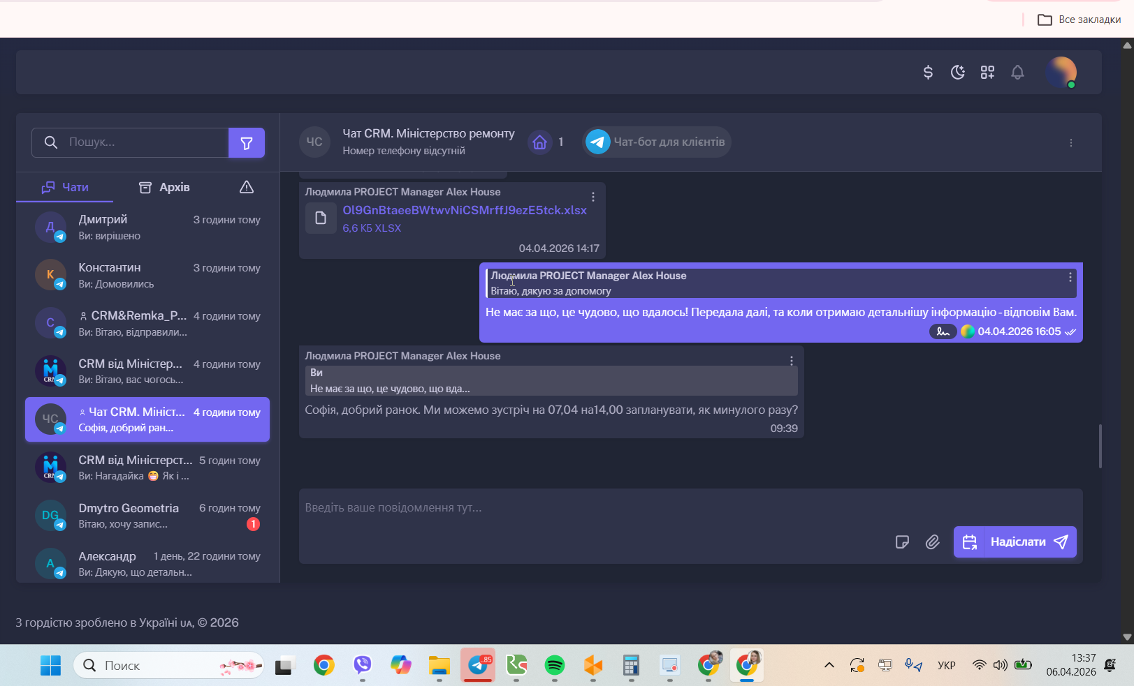Open the chat header three-dot menu
Image resolution: width=1134 pixels, height=686 pixels.
pos(1070,142)
